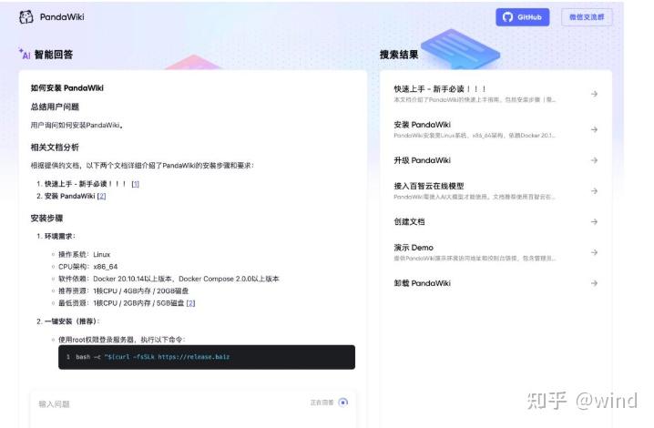This screenshot has height=428, width=654.
Task: Click the arrow beside 卸载 PandaWiki result
Action: pos(594,283)
